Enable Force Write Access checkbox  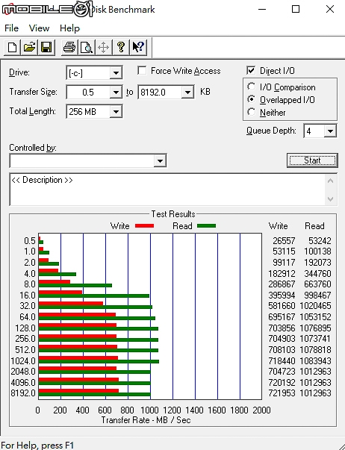click(142, 71)
